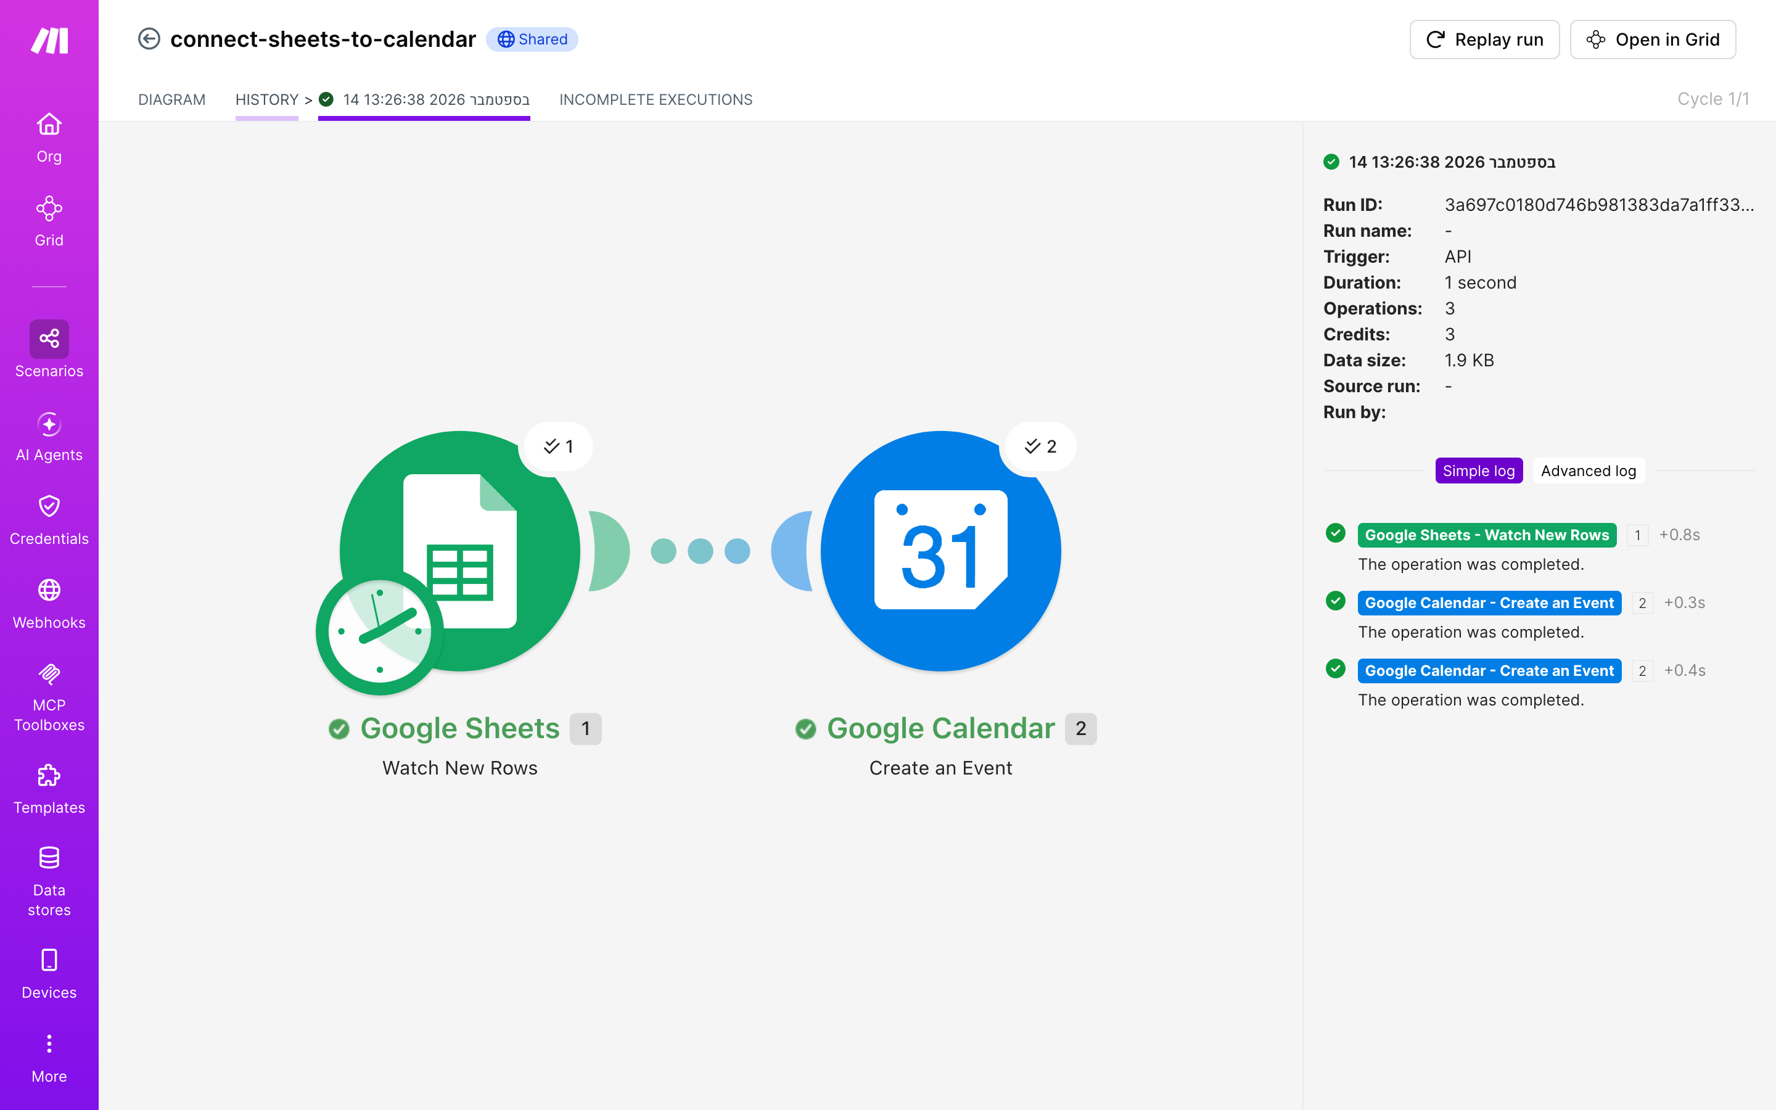Viewport: 1776px width, 1110px height.
Task: Switch to the DIAGRAM tab
Action: point(171,99)
